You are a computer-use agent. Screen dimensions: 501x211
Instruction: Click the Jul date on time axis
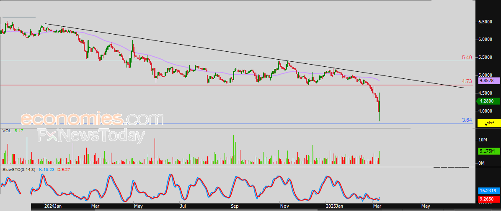(x=183, y=206)
